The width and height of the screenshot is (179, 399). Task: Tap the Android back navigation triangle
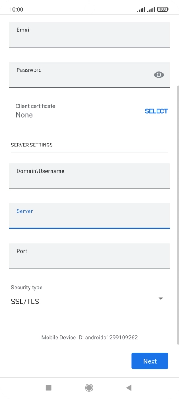(129, 387)
